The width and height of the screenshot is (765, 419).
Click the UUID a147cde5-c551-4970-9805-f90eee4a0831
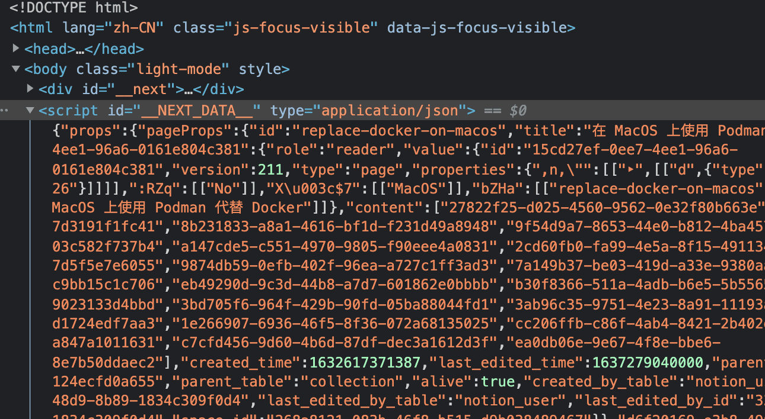click(335, 246)
